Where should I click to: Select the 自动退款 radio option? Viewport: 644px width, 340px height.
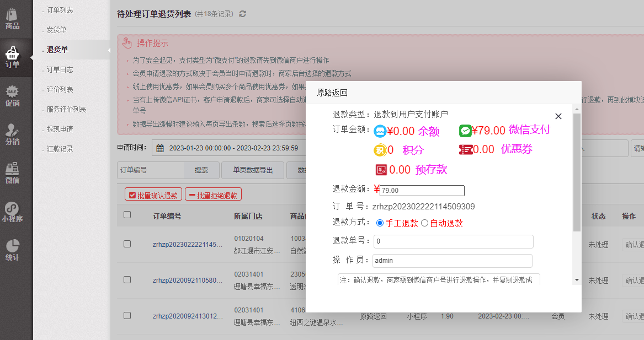424,223
